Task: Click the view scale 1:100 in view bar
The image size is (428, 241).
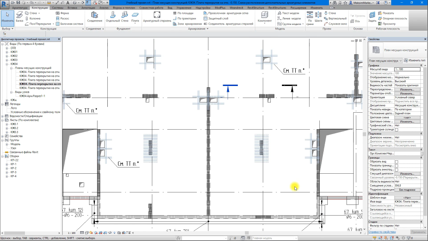Action: coord(72,233)
